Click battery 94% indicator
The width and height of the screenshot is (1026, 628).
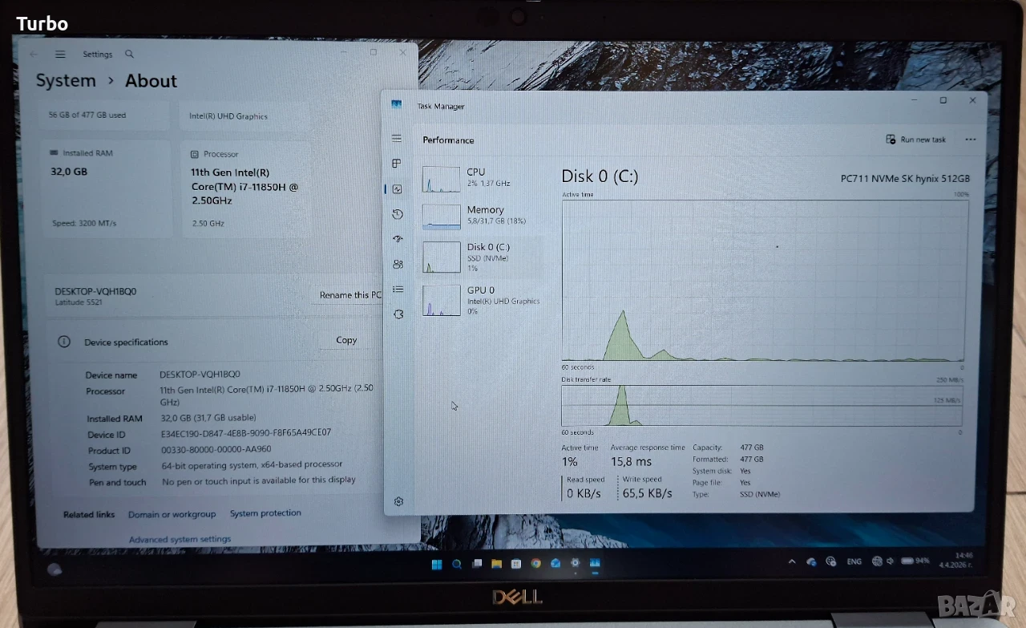(915, 561)
